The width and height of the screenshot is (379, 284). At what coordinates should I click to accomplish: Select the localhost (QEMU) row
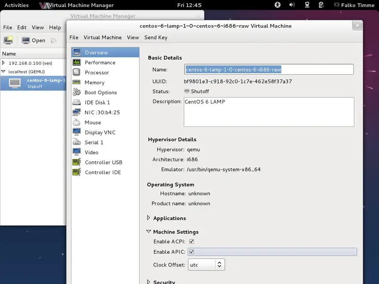[x=33, y=72]
